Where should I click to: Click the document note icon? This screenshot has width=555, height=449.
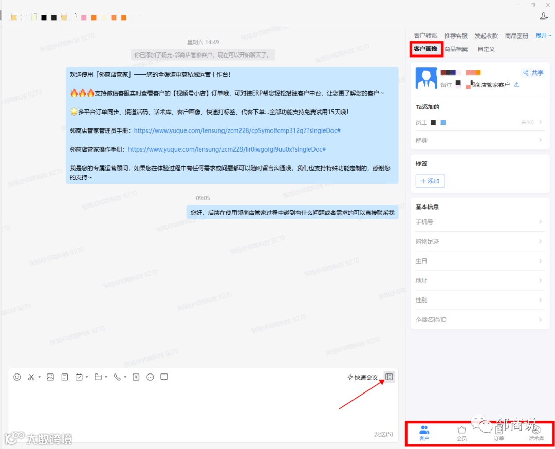65,377
